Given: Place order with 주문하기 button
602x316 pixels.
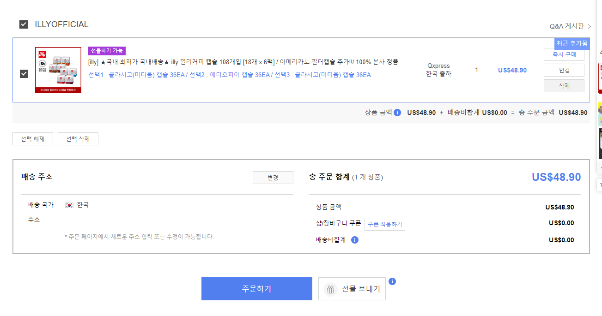Looking at the screenshot, I should tap(257, 289).
